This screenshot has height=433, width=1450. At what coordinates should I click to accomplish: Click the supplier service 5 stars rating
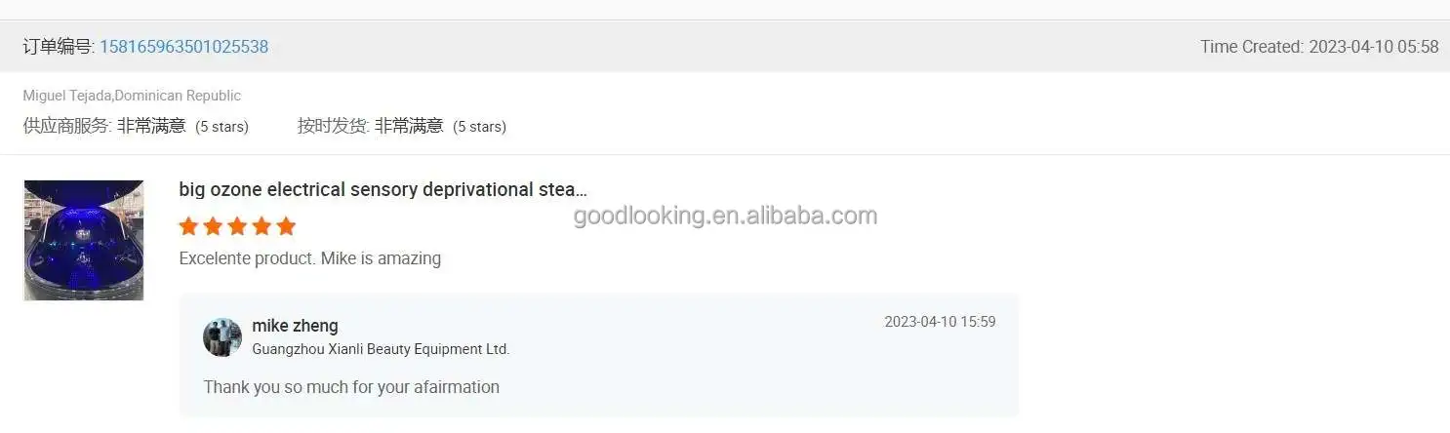pyautogui.click(x=136, y=126)
